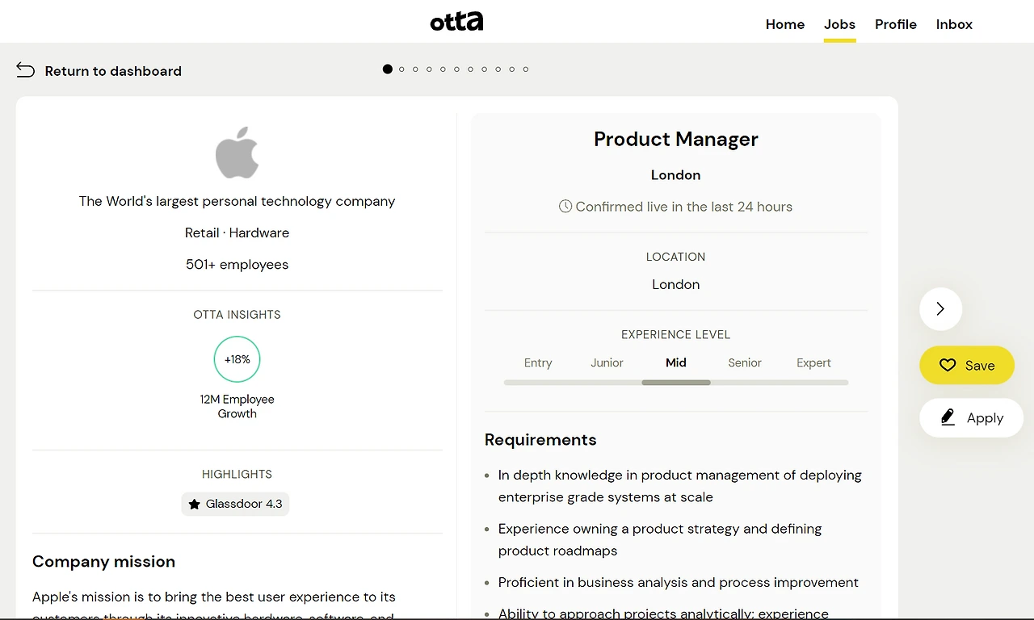Save this Product Manager job
Image resolution: width=1034 pixels, height=620 pixels.
[x=967, y=366]
